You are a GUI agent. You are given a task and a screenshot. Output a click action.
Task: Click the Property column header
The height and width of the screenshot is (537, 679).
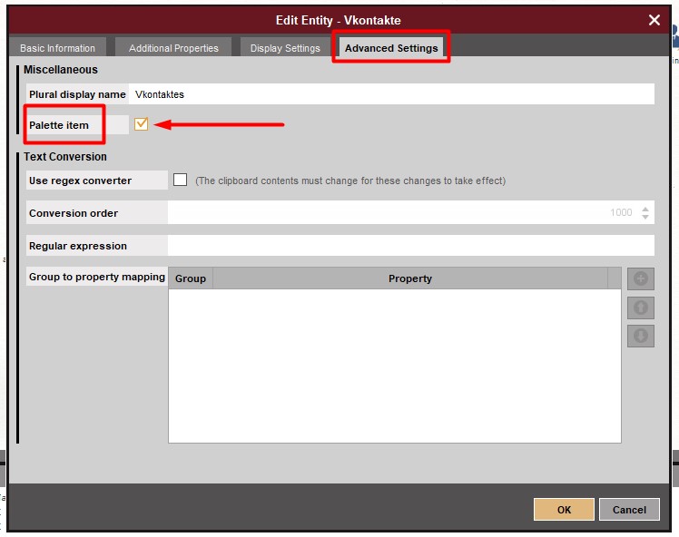pyautogui.click(x=410, y=278)
